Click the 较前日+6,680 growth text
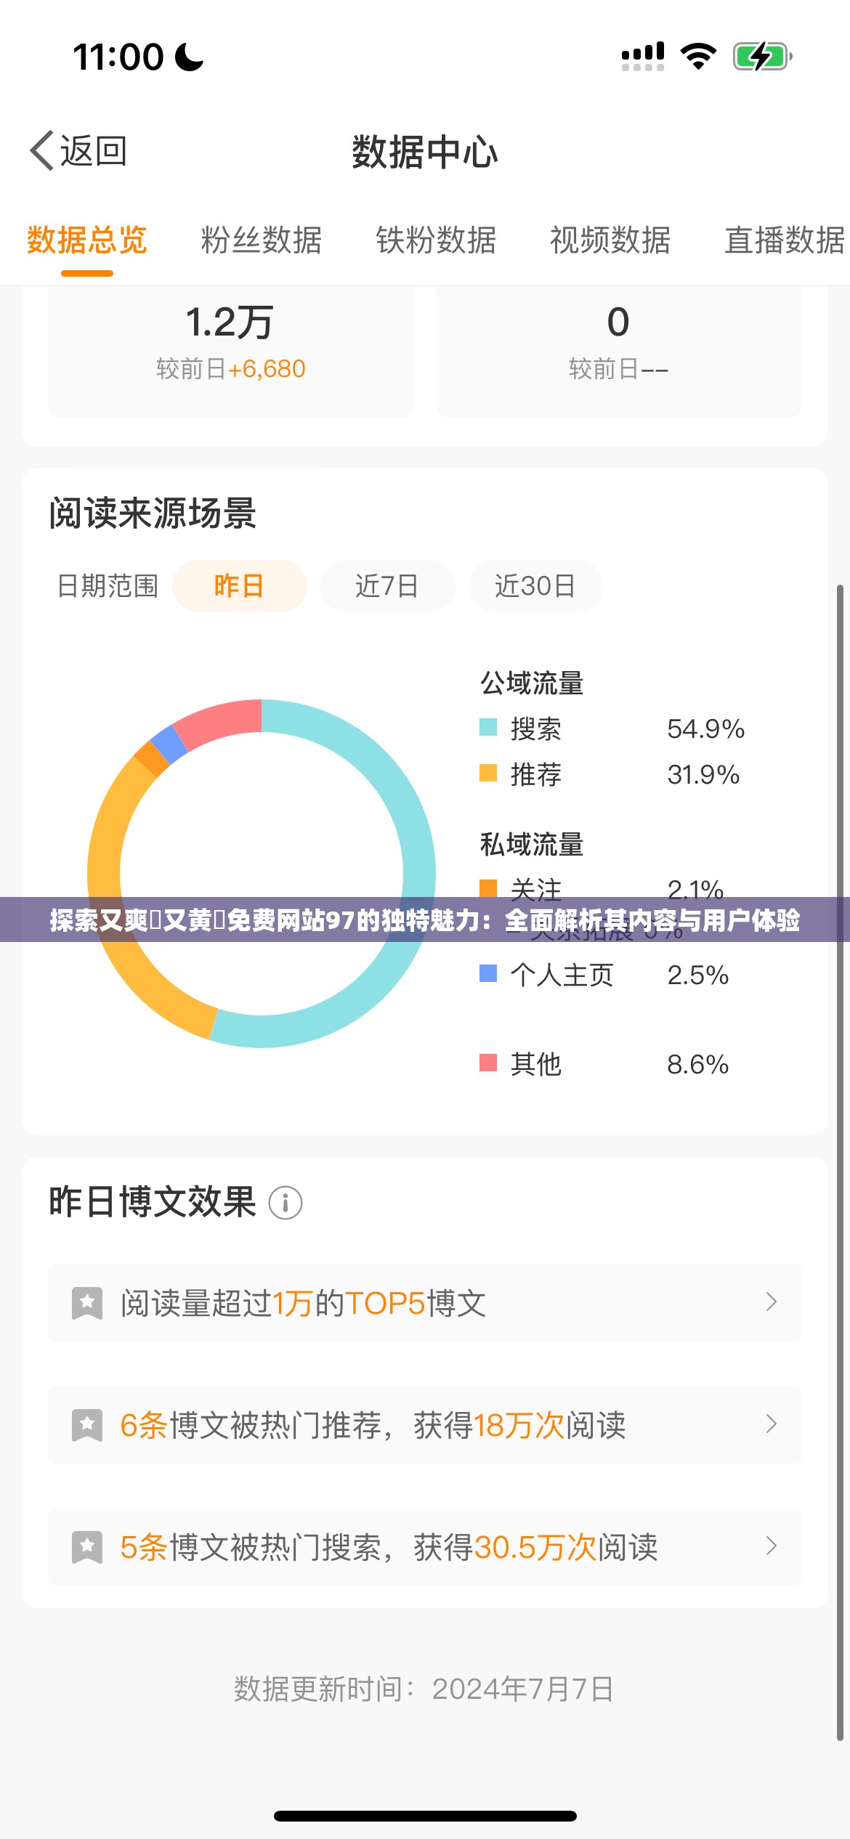Viewport: 850px width, 1839px height. (x=229, y=369)
